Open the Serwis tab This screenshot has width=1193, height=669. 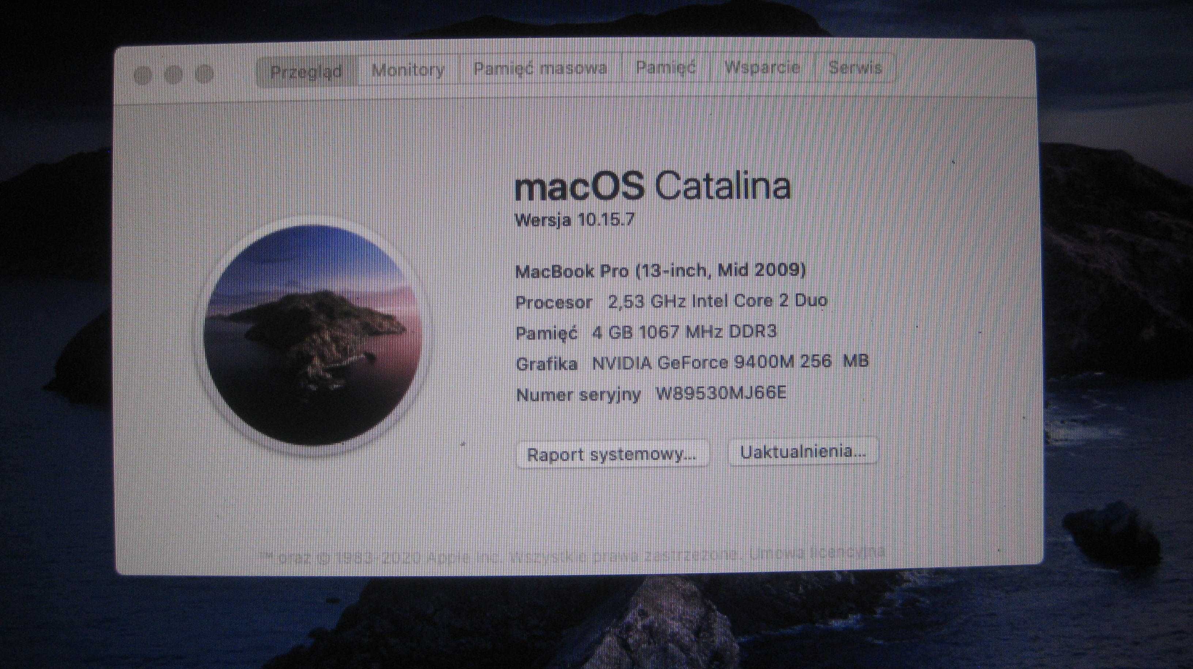(x=855, y=68)
